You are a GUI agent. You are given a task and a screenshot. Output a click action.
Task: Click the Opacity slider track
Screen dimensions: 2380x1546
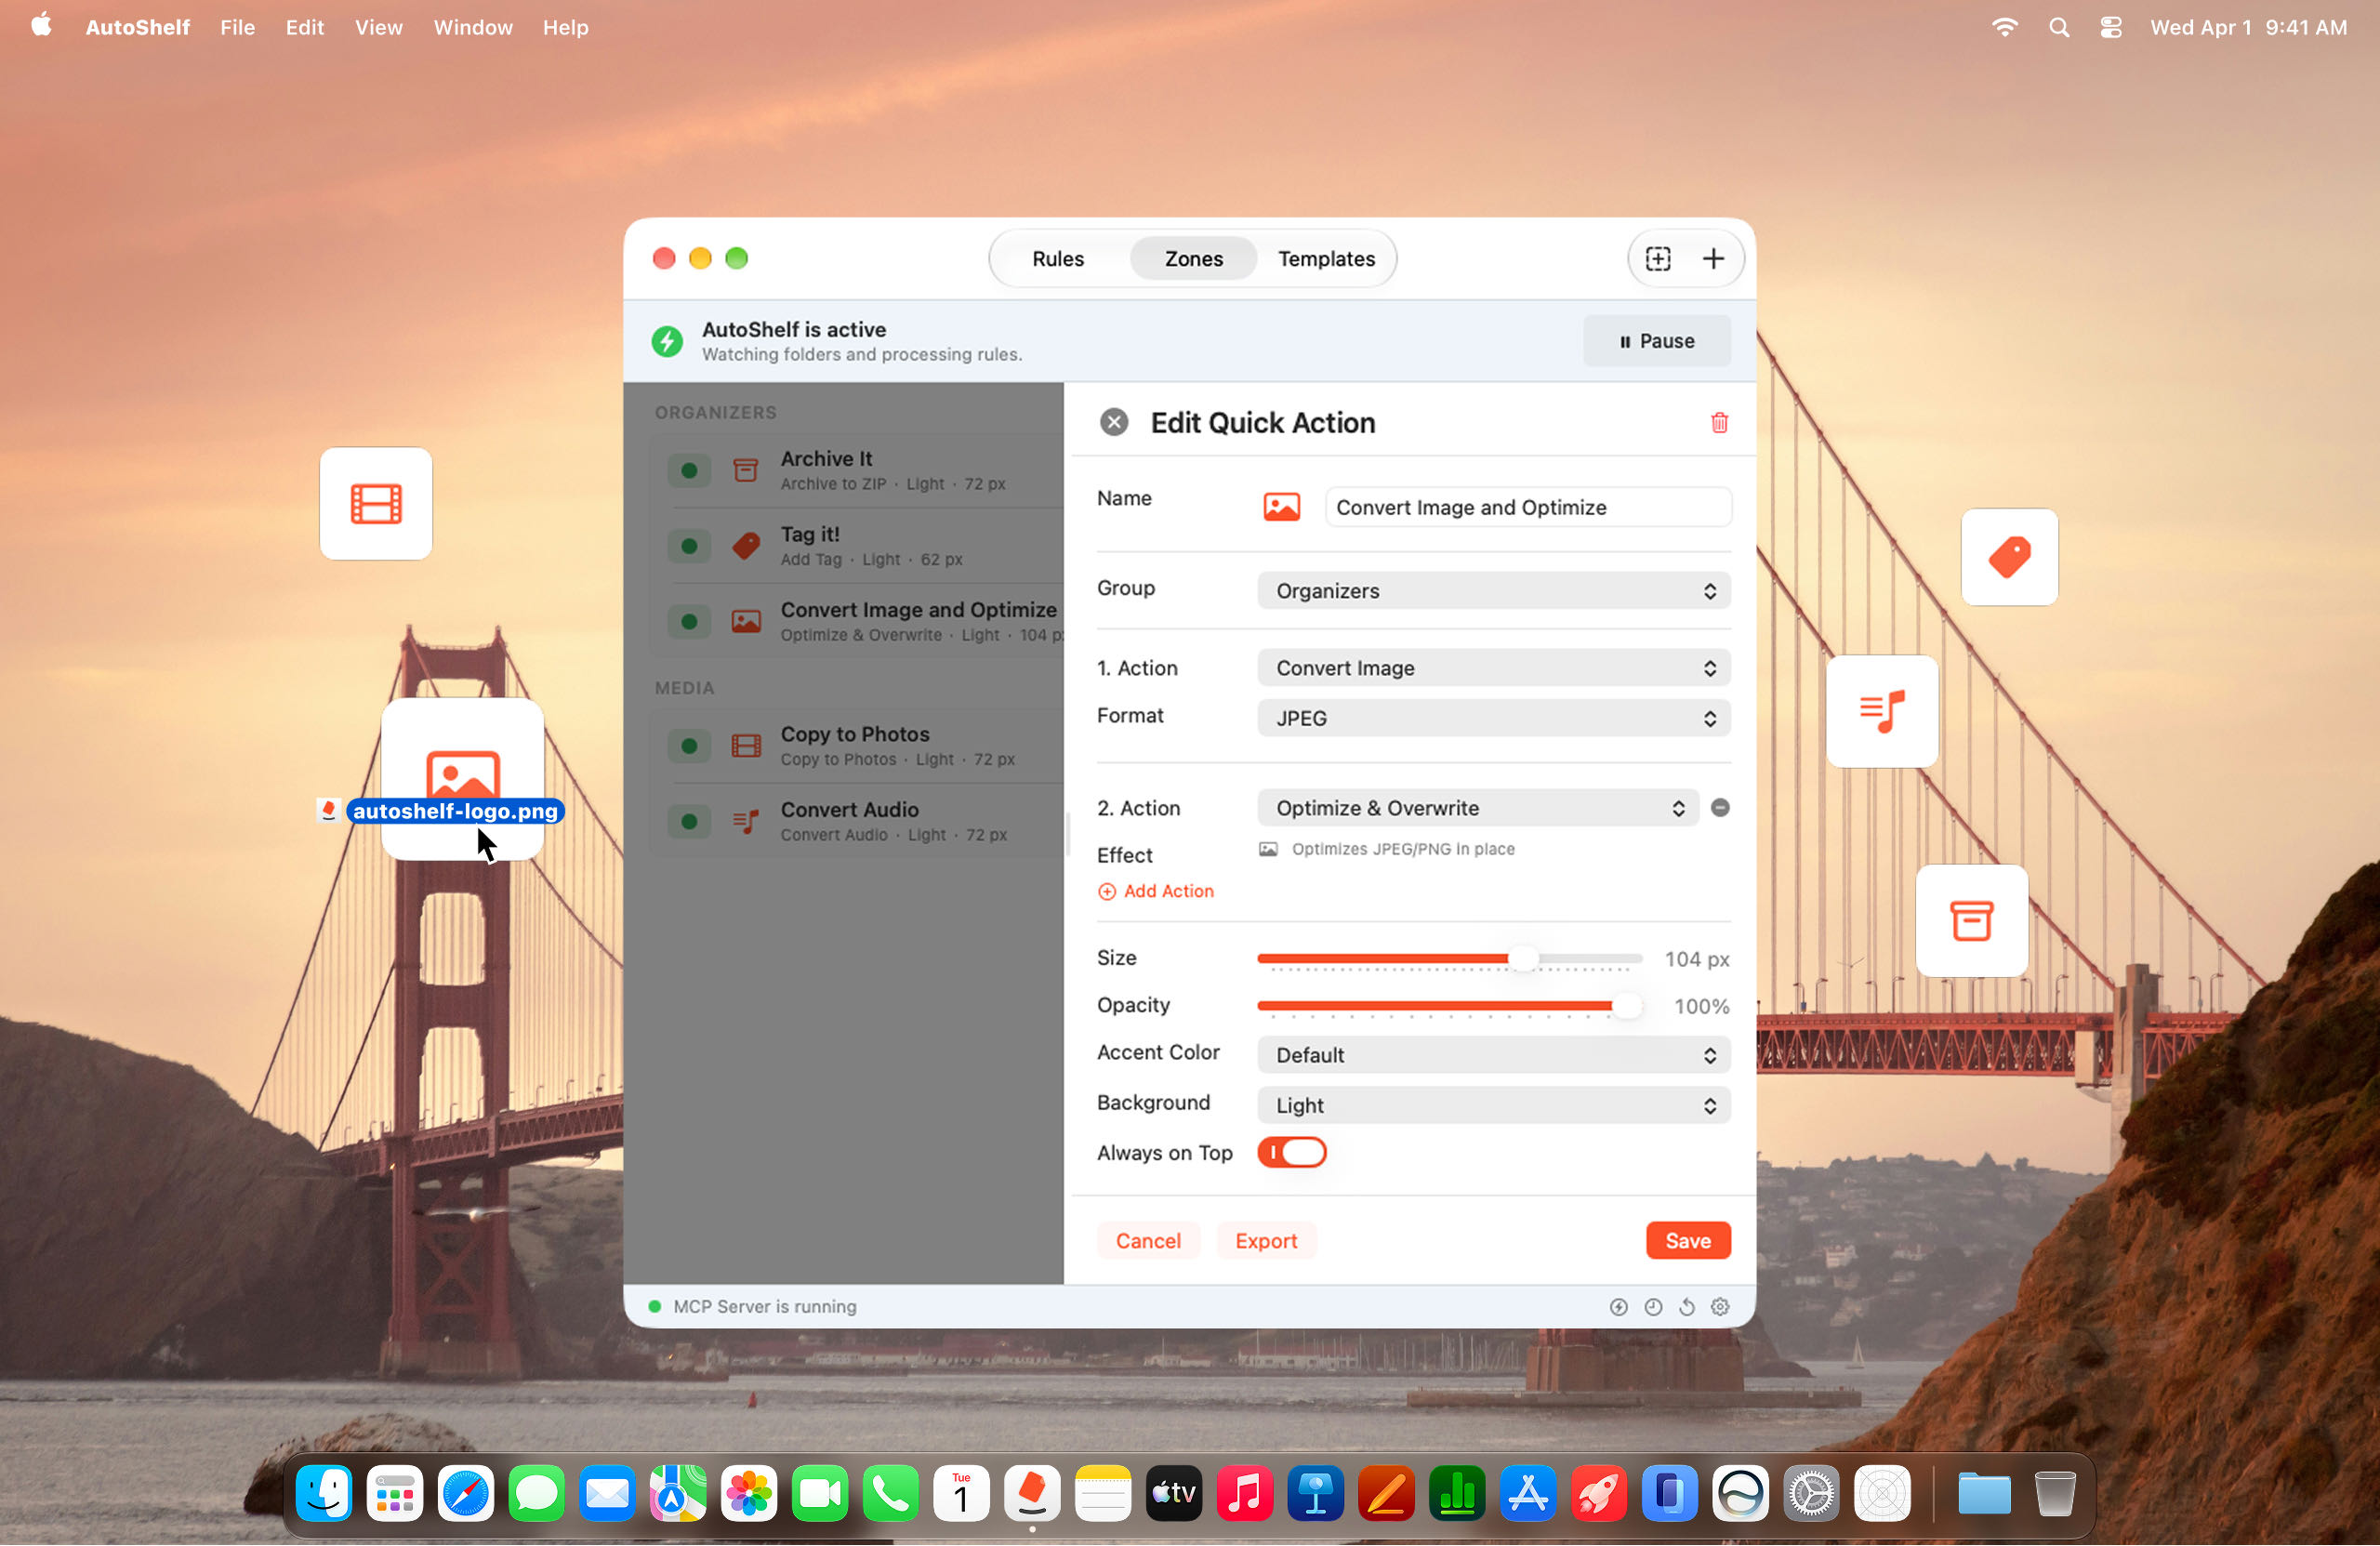[x=1449, y=1006]
